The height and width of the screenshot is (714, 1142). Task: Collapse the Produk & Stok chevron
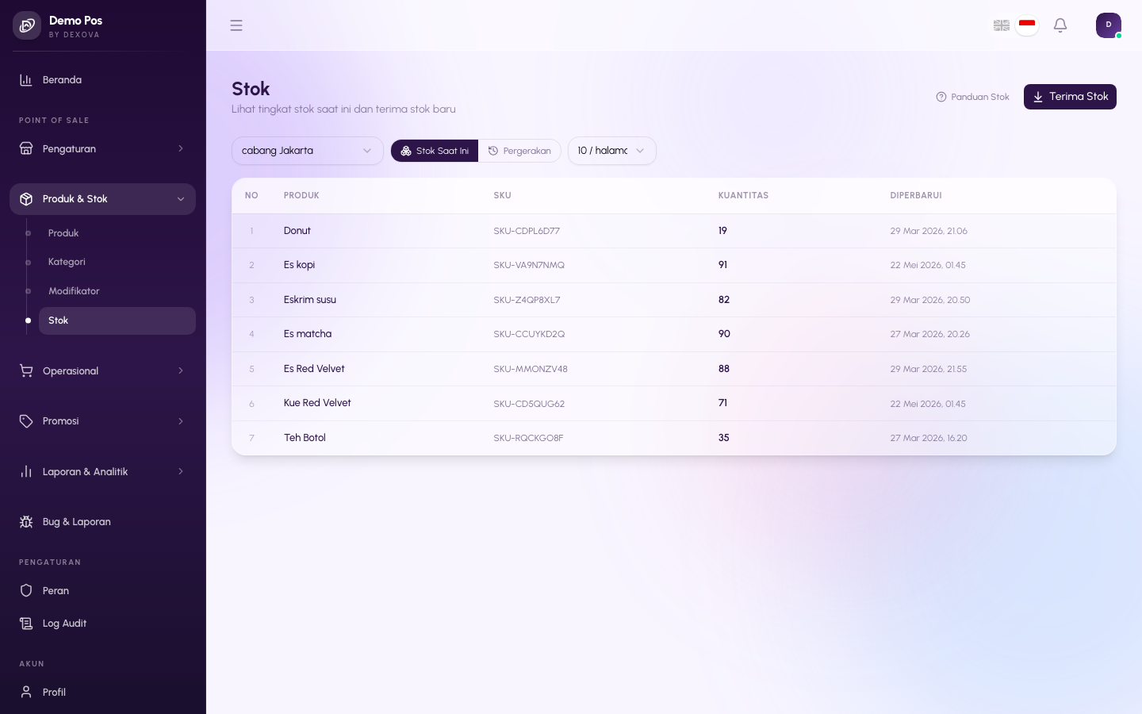[181, 199]
